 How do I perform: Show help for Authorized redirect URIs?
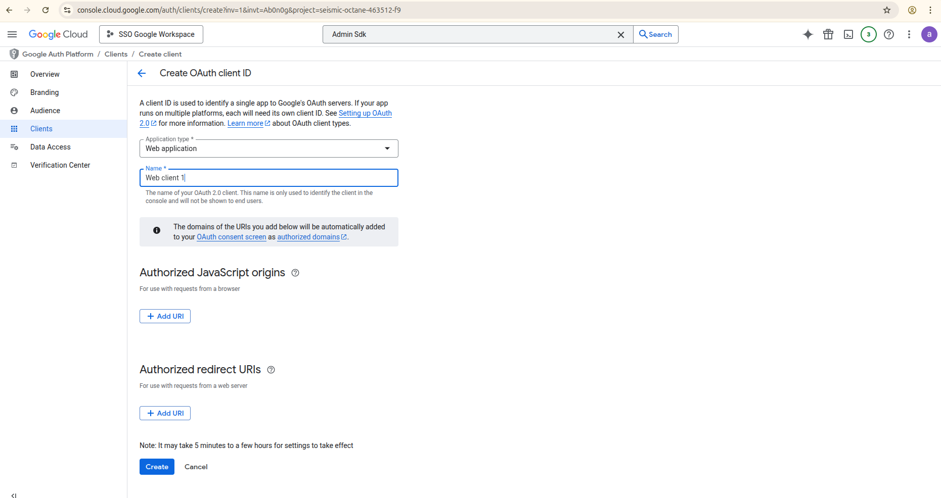[271, 370]
